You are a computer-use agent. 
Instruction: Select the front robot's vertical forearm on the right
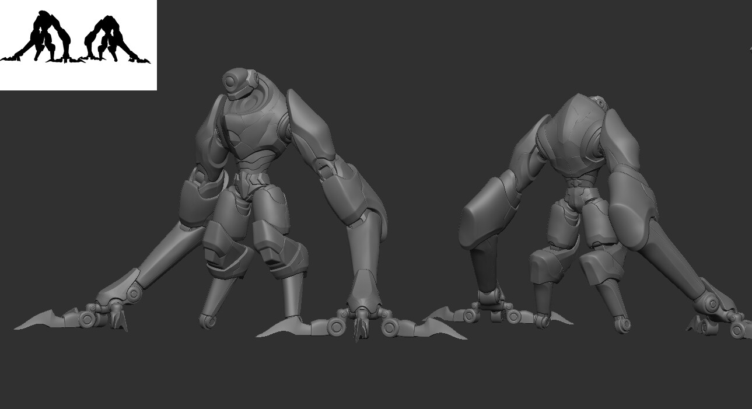[363, 245]
